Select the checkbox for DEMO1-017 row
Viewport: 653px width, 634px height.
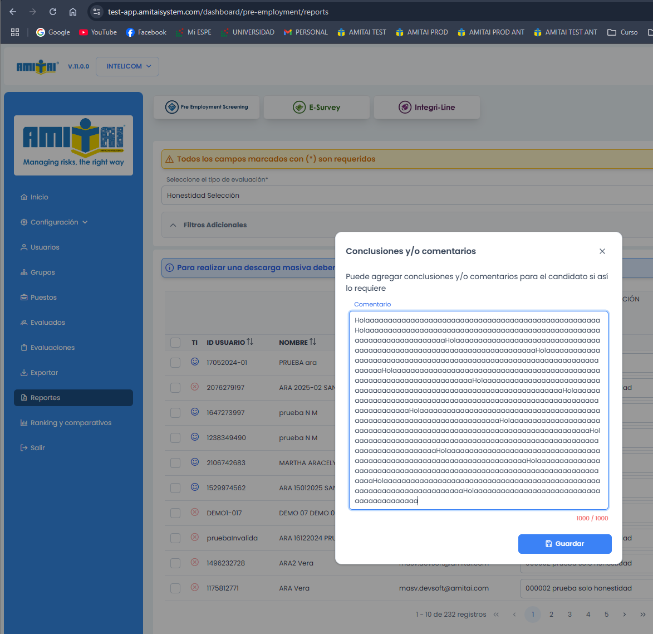pos(175,513)
